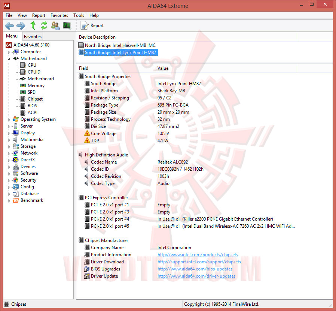Click the Multimedia speaker icon in tree
336x311 pixels.
(x=15, y=140)
